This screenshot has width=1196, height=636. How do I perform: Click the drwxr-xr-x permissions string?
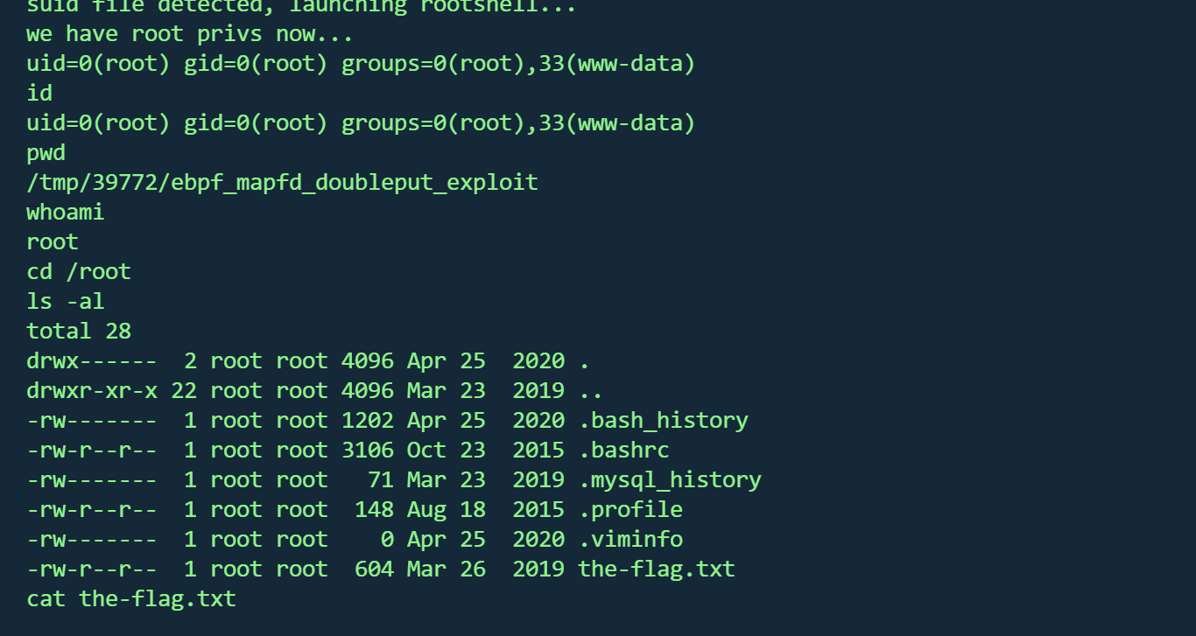point(92,391)
